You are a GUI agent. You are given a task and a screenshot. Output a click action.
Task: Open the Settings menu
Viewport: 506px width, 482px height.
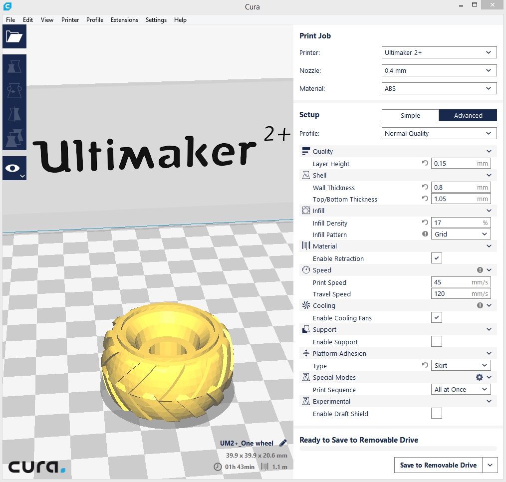pos(156,19)
